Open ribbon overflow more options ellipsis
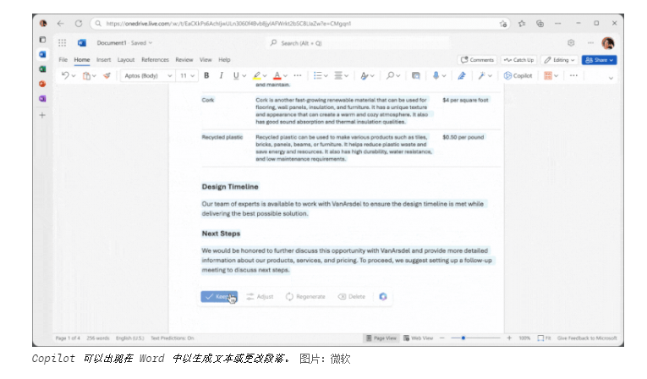 pos(573,75)
